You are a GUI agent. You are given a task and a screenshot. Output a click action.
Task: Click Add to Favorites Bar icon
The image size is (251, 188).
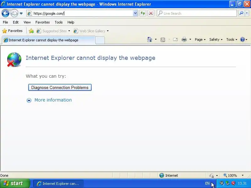click(x=31, y=31)
